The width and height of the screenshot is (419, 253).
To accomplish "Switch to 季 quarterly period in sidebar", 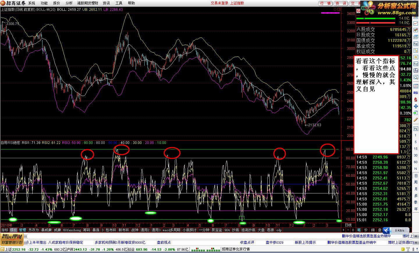I will (x=416, y=202).
